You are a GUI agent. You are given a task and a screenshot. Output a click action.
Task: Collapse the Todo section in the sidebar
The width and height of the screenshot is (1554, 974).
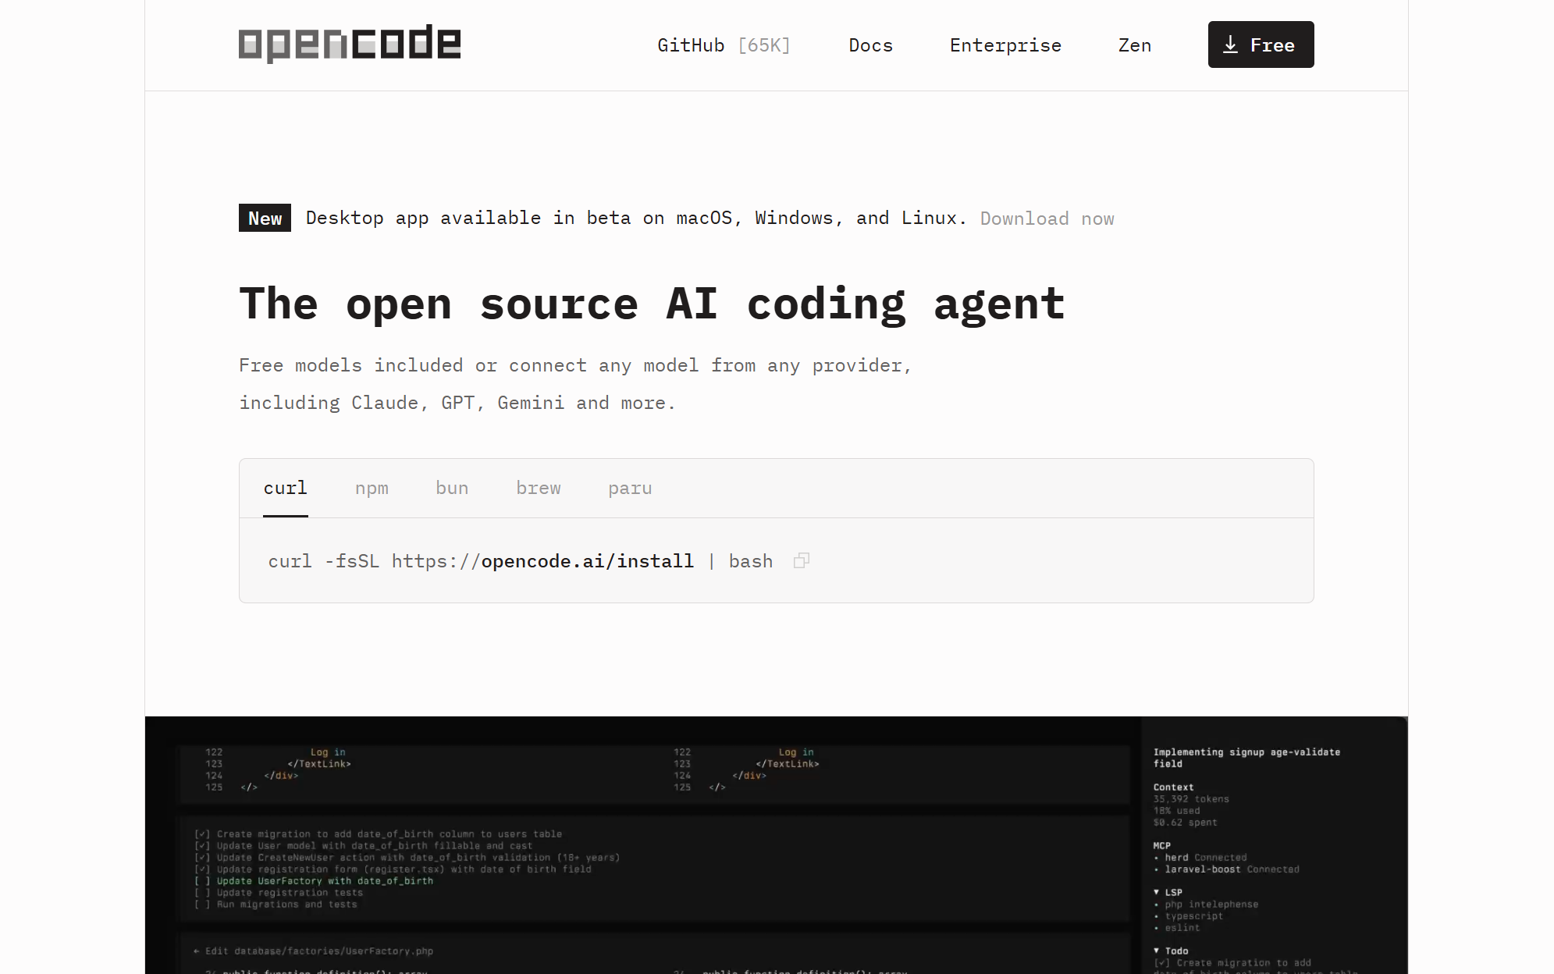pos(1157,951)
